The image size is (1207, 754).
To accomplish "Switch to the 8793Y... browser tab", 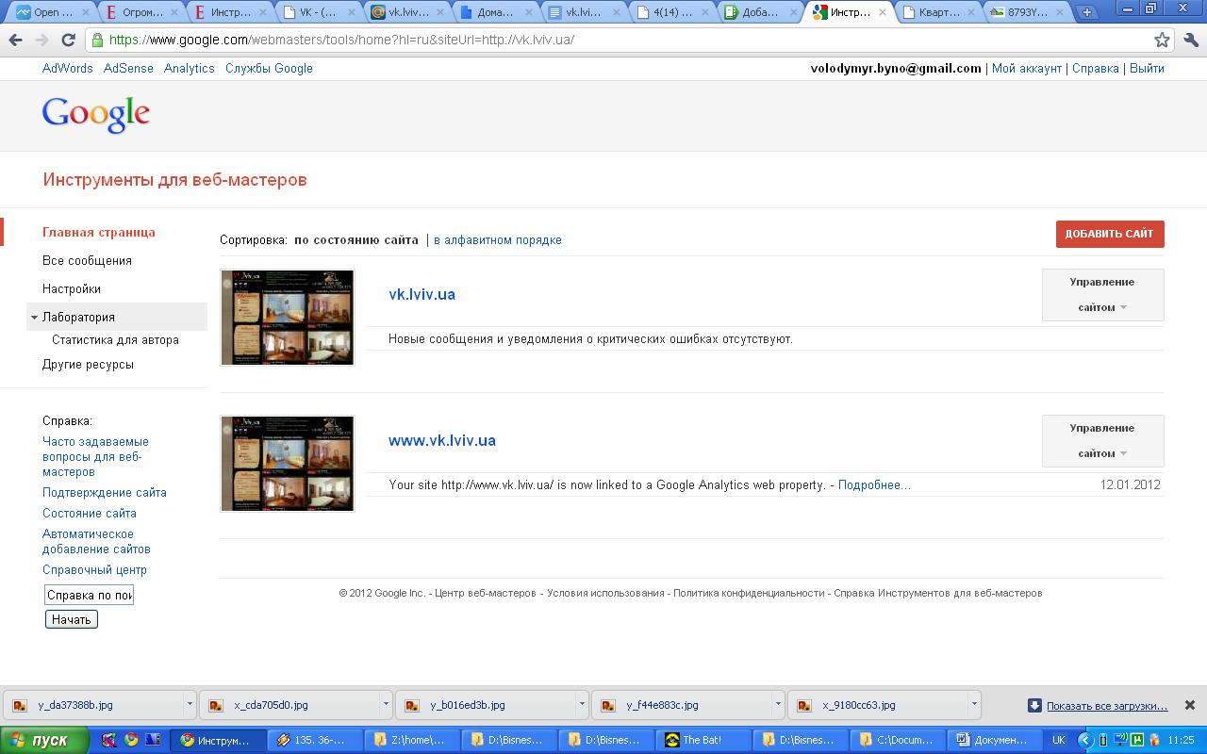I will pos(1028,12).
